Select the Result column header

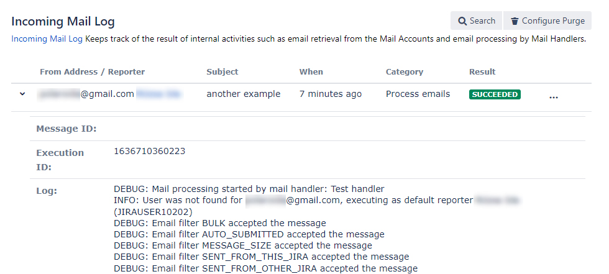pyautogui.click(x=482, y=72)
